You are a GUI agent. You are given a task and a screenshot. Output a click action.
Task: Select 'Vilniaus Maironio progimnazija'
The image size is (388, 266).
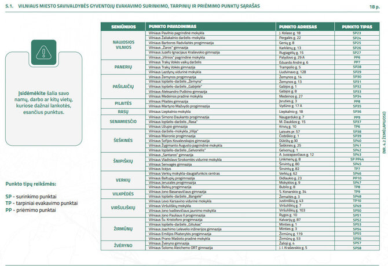172,136
